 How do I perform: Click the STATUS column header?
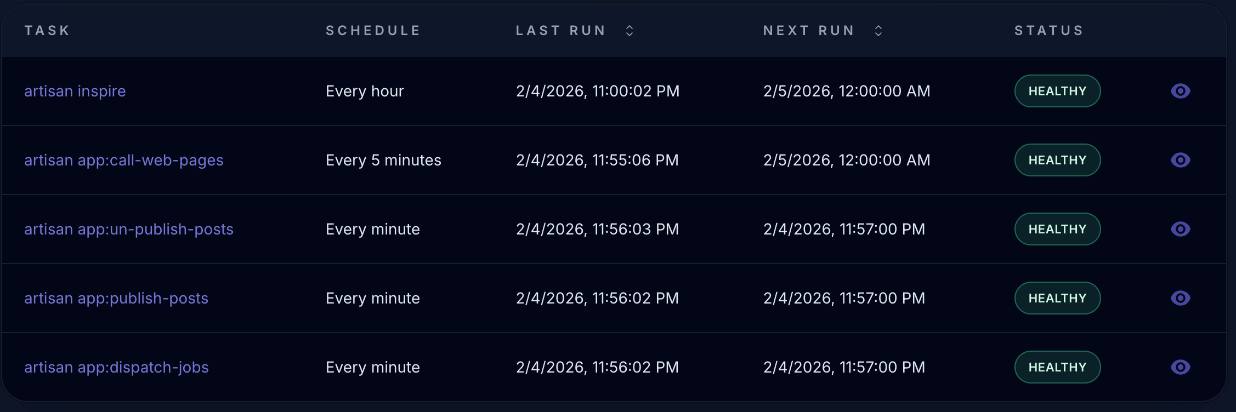(x=1048, y=30)
